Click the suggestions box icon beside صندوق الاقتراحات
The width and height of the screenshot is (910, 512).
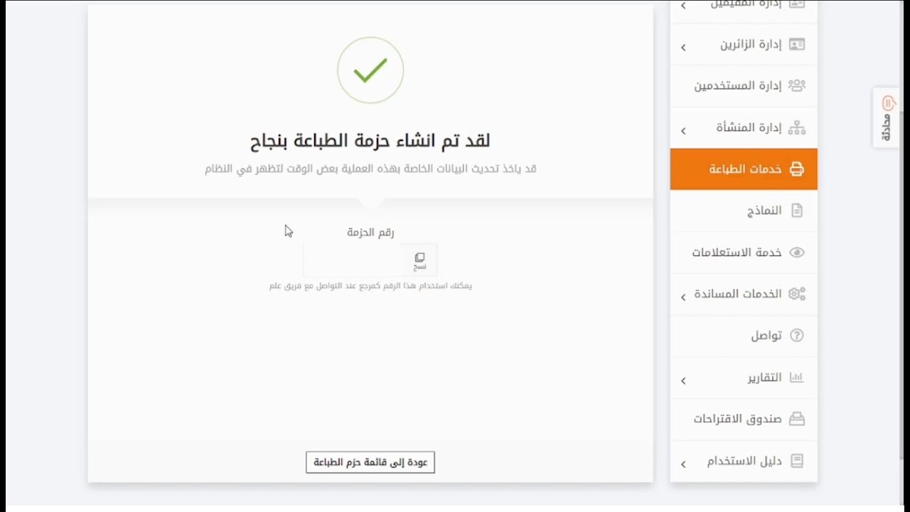pos(797,419)
